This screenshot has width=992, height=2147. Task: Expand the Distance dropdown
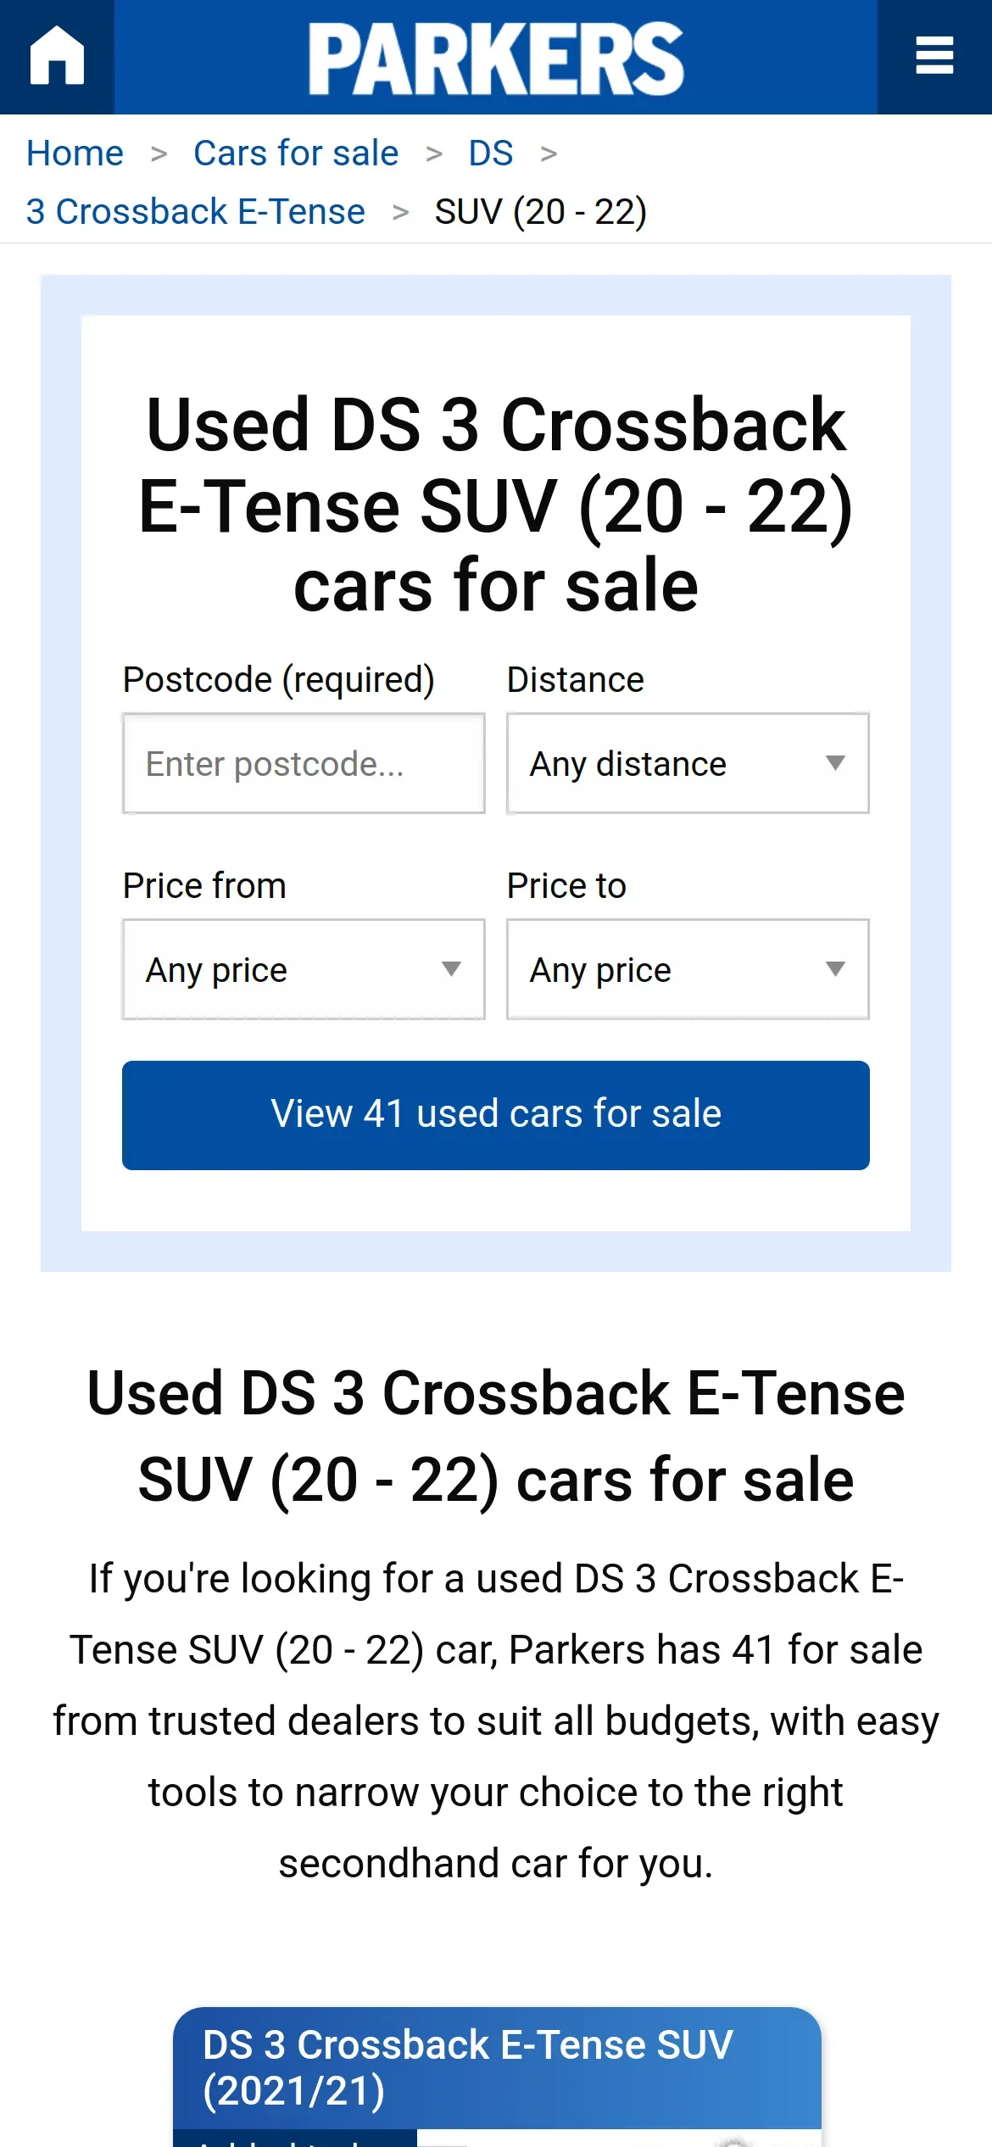coord(688,763)
